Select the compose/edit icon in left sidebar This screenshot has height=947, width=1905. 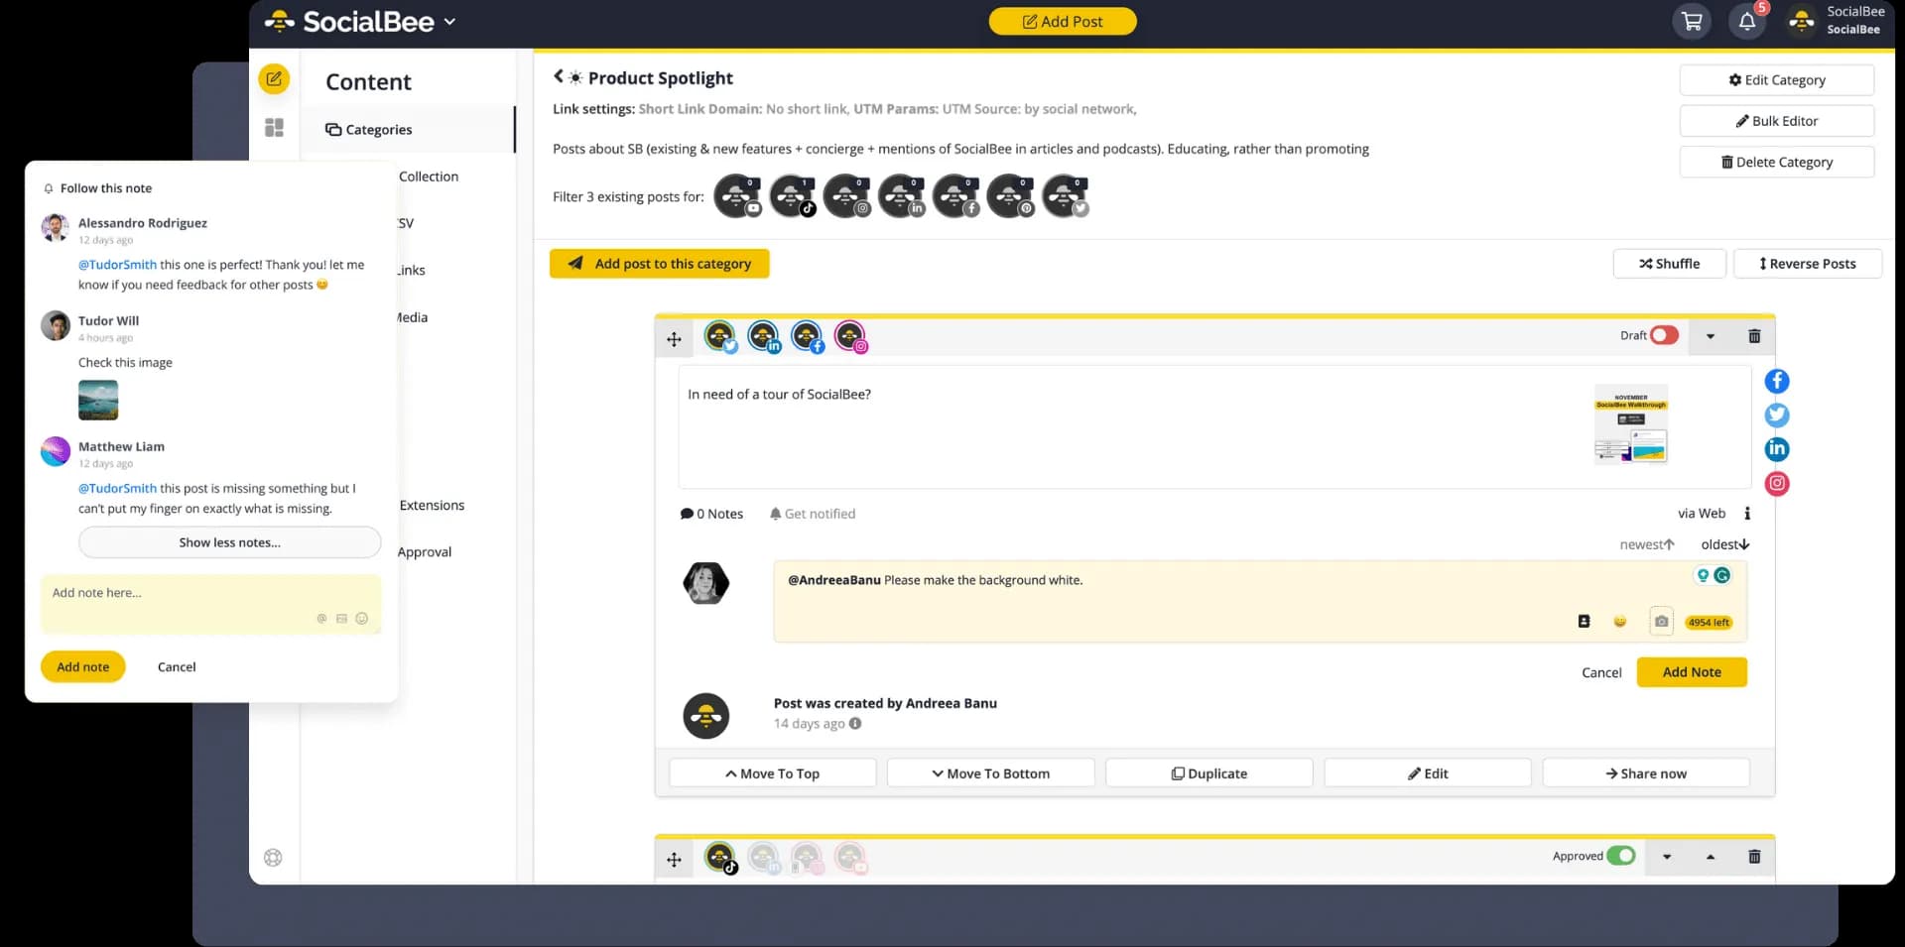274,78
